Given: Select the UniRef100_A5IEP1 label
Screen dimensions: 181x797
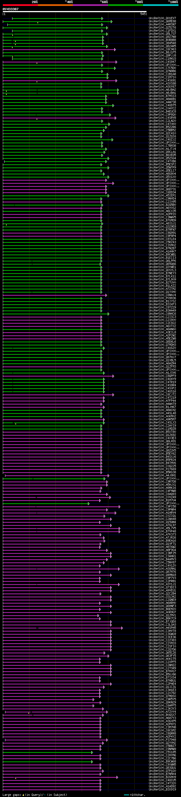Looking at the screenshot, I should [162, 196].
